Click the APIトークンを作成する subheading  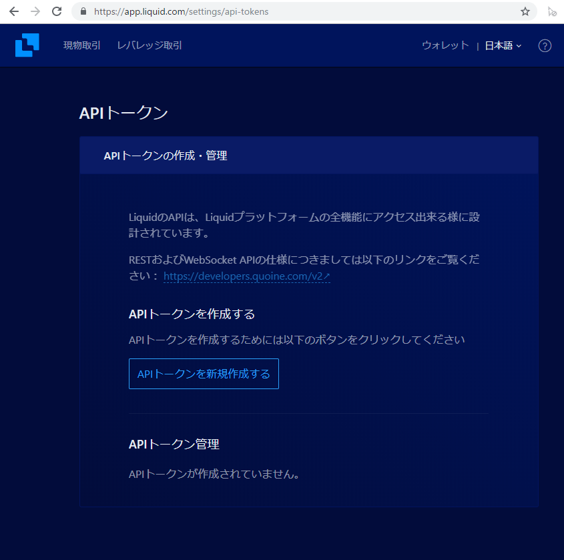click(x=192, y=314)
